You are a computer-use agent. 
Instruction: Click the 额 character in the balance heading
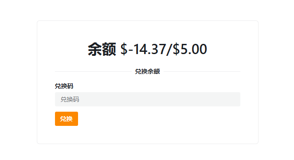109,49
